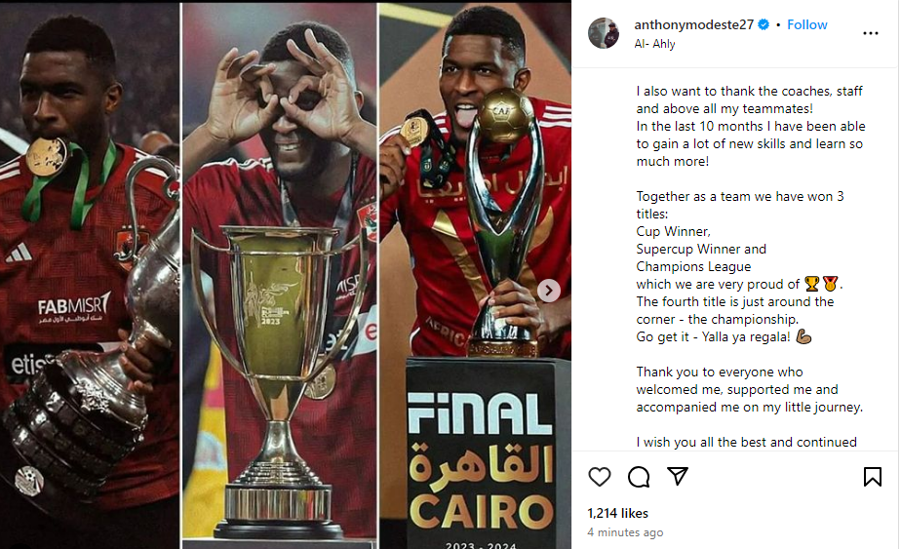Click the silver cup photo panel

click(90, 276)
